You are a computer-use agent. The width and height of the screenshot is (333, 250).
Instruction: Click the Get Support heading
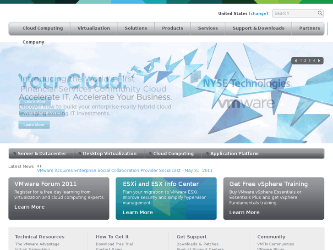[191, 237]
